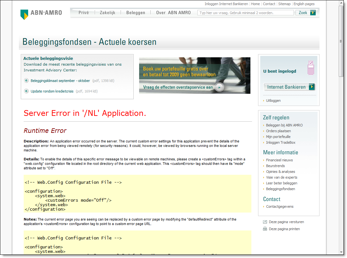Click the play arrow on the overstapservice banner

[219, 87]
